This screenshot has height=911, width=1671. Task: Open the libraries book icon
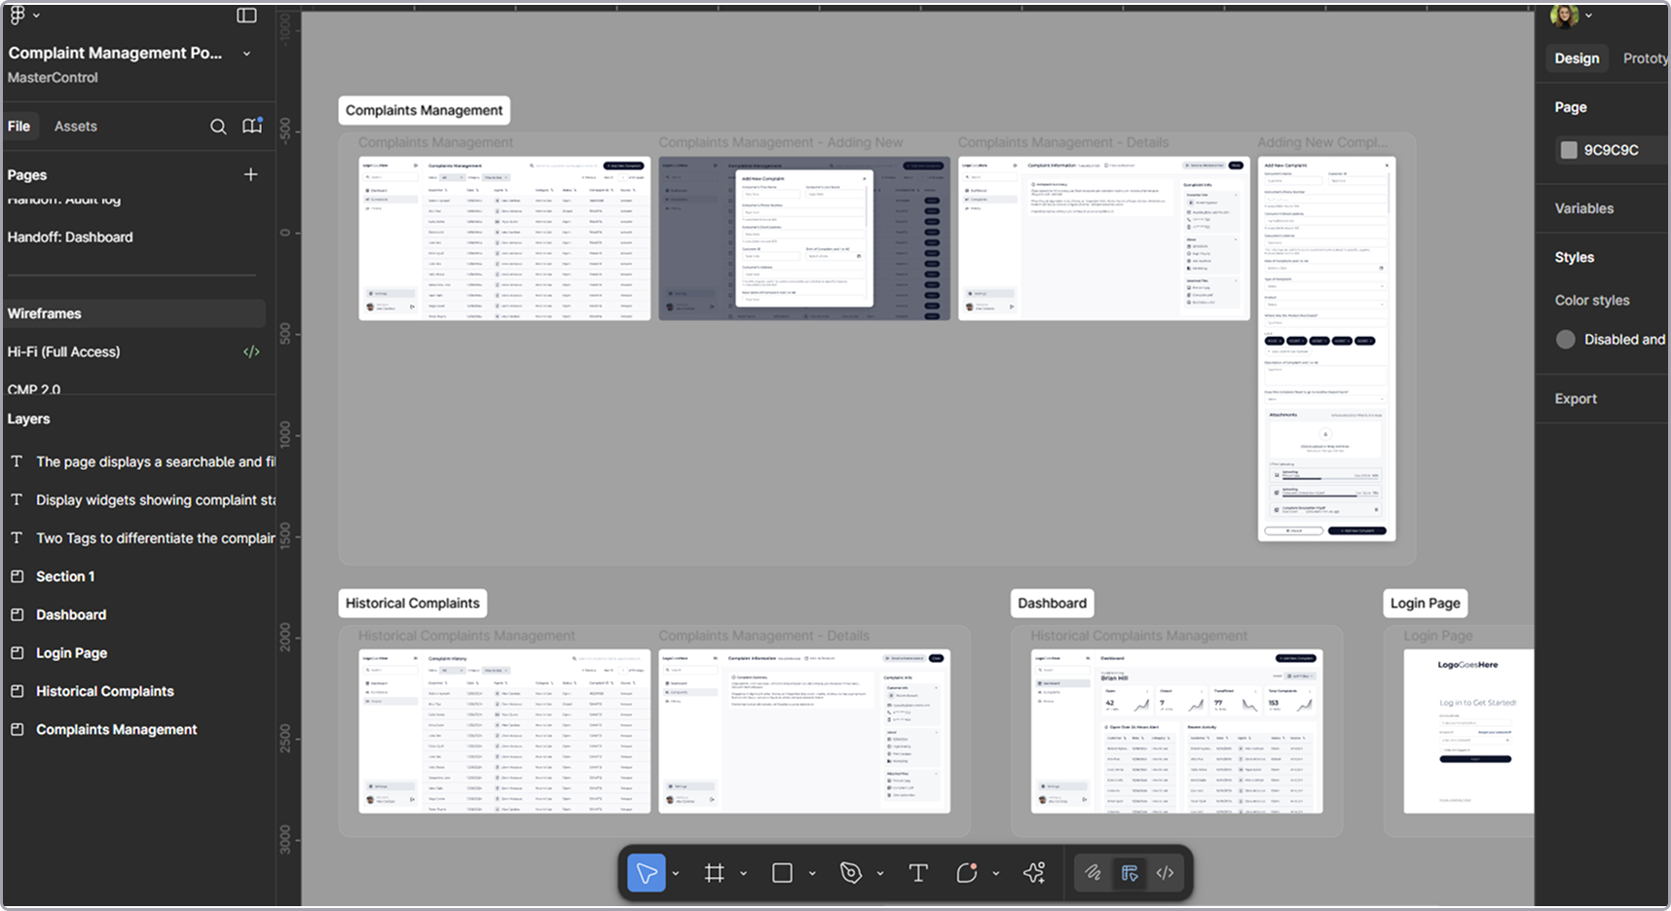coord(252,127)
